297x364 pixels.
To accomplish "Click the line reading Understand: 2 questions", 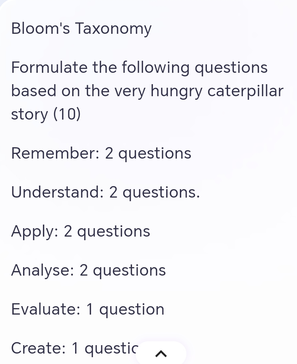I will point(105,192).
